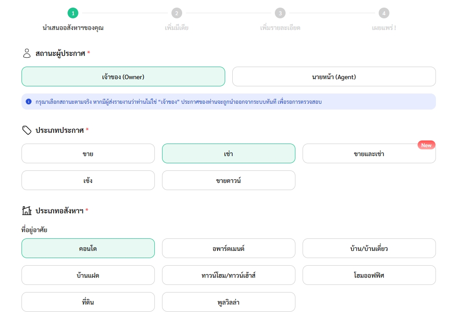Image resolution: width=457 pixels, height=318 pixels.
Task: Choose เช่า listing type
Action: click(x=229, y=153)
